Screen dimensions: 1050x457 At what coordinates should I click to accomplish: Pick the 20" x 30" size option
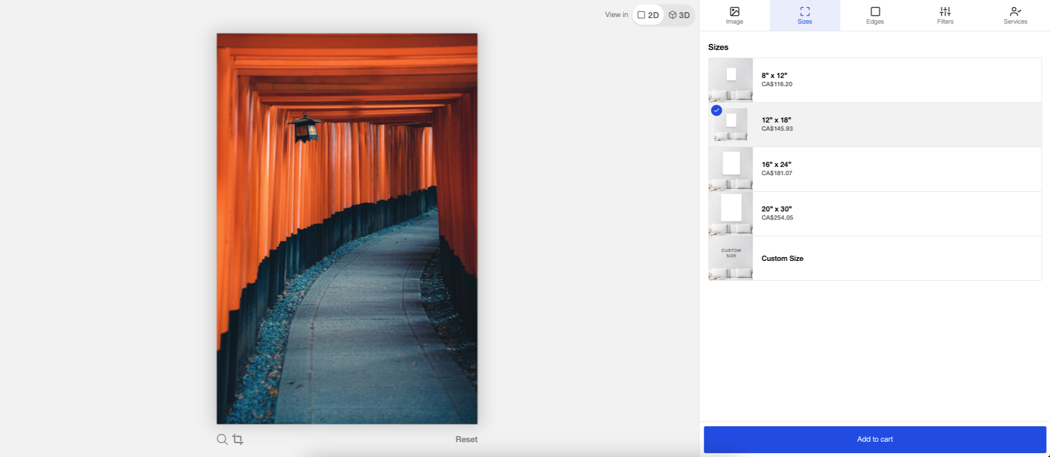click(x=874, y=214)
